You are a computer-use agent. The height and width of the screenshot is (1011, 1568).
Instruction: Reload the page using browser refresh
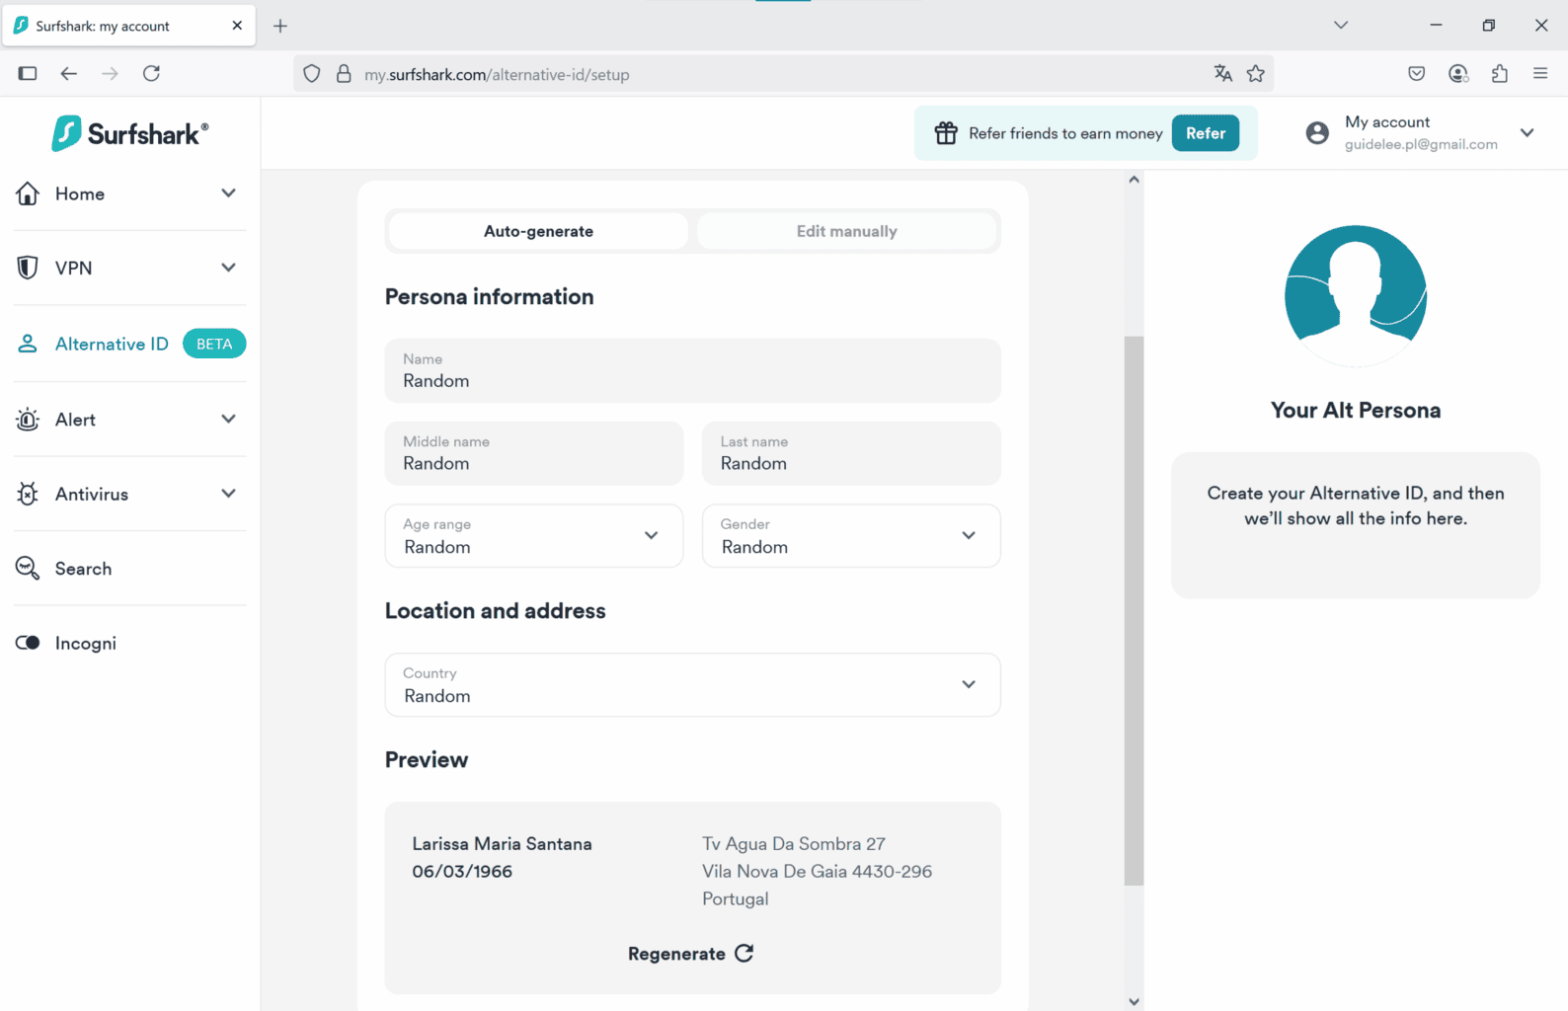tap(151, 74)
